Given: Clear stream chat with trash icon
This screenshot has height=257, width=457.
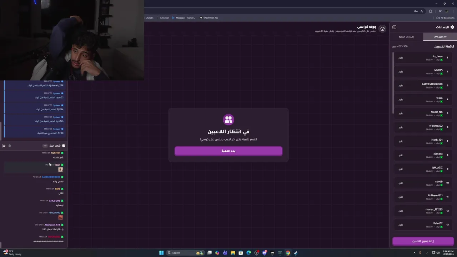Looking at the screenshot, I should [x=10, y=146].
